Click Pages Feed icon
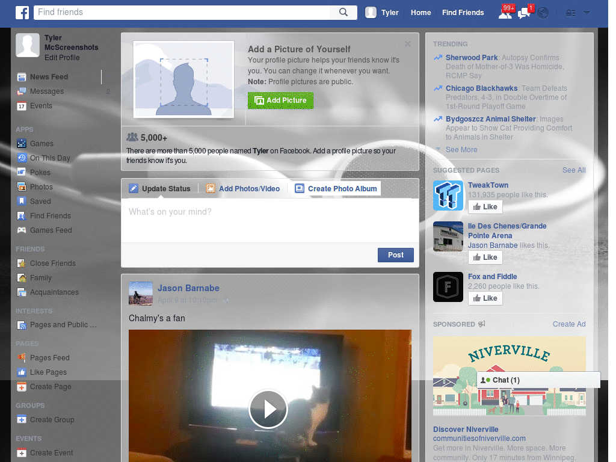 click(x=22, y=358)
